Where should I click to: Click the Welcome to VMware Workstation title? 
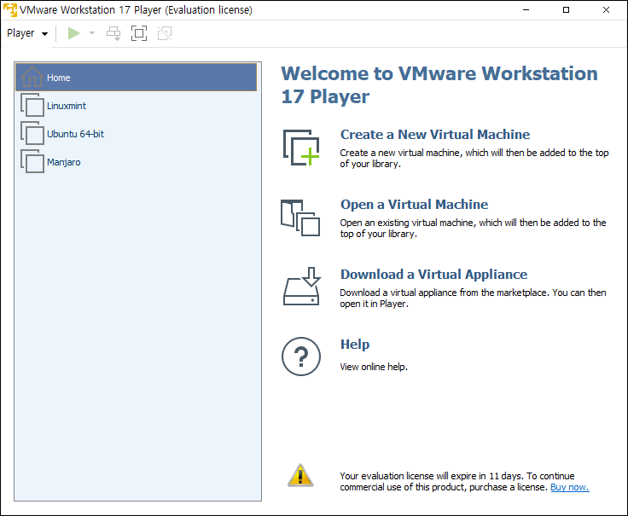pos(439,85)
